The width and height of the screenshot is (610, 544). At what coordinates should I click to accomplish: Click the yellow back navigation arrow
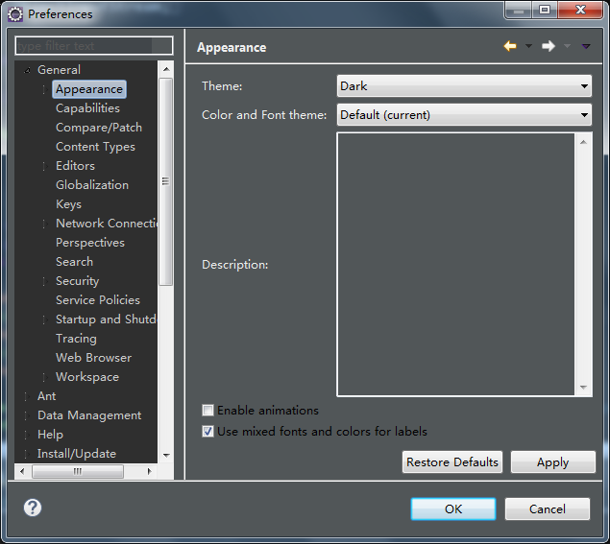pos(510,46)
